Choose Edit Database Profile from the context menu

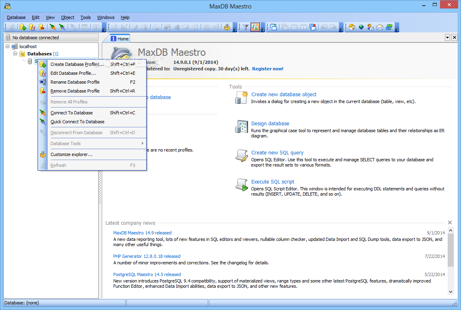pos(92,73)
